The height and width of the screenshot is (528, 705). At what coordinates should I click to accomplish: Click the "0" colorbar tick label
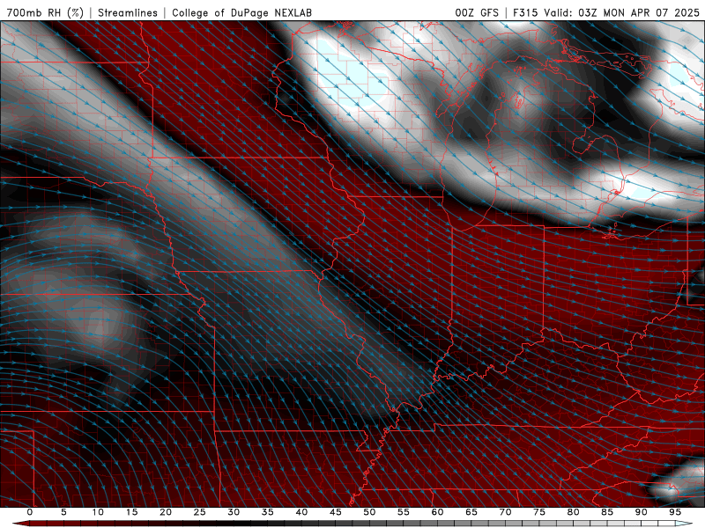tap(30, 512)
